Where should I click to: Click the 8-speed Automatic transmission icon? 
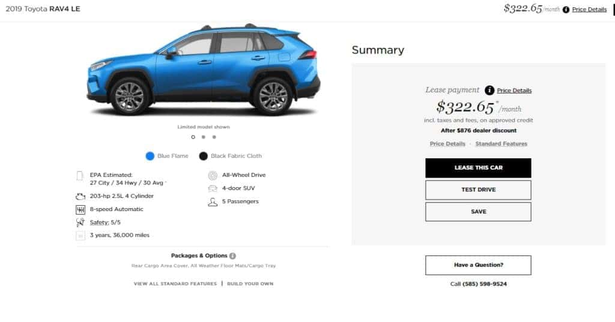pyautogui.click(x=80, y=210)
